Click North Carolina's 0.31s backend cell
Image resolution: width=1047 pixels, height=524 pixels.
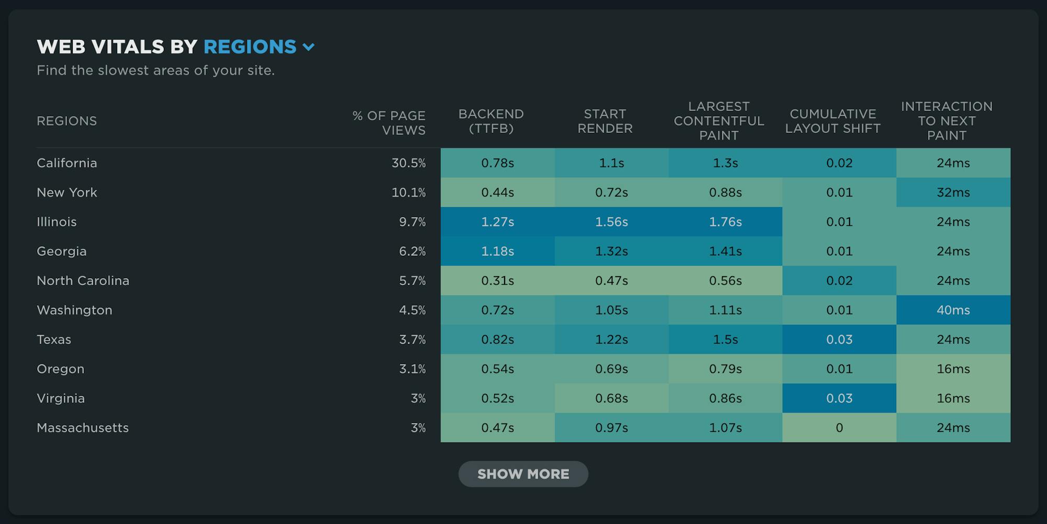click(x=497, y=280)
